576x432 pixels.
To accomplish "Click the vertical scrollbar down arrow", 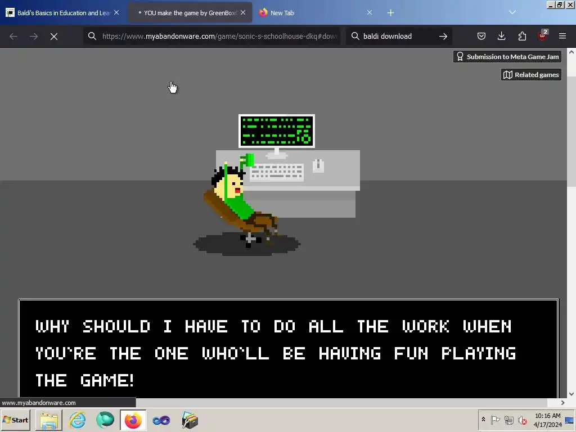I will click(571, 394).
